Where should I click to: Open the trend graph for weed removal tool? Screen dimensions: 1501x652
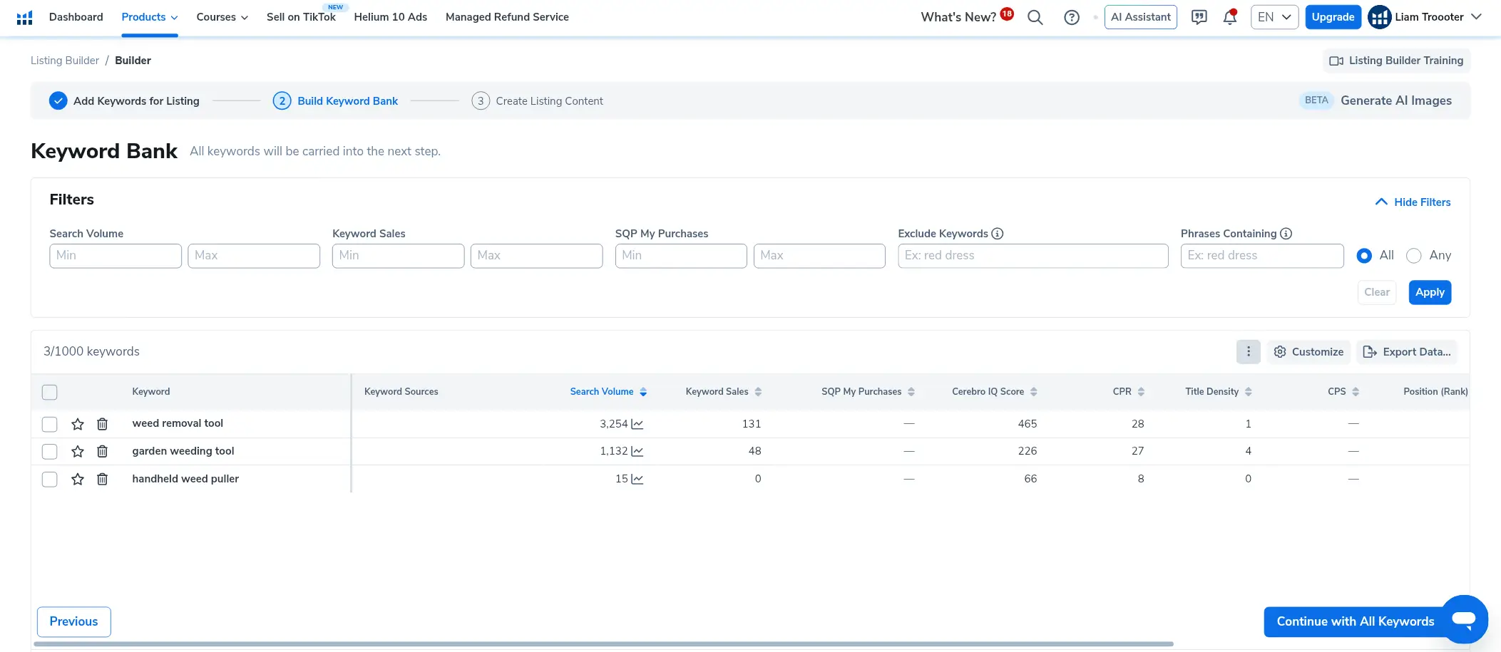tap(638, 423)
